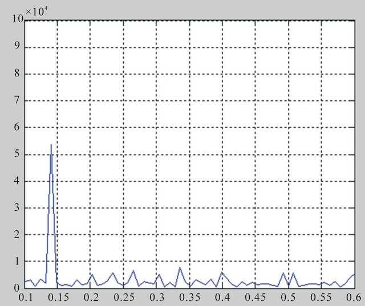Click the x-axis label 0.55
This screenshot has height=306, width=365.
pyautogui.click(x=321, y=297)
